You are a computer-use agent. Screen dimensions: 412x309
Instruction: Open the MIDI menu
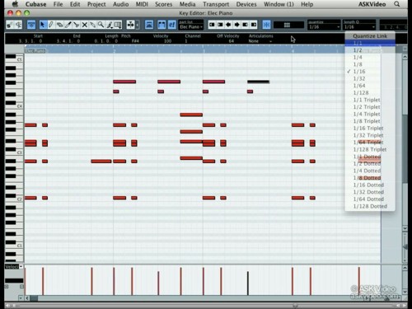pyautogui.click(x=142, y=4)
